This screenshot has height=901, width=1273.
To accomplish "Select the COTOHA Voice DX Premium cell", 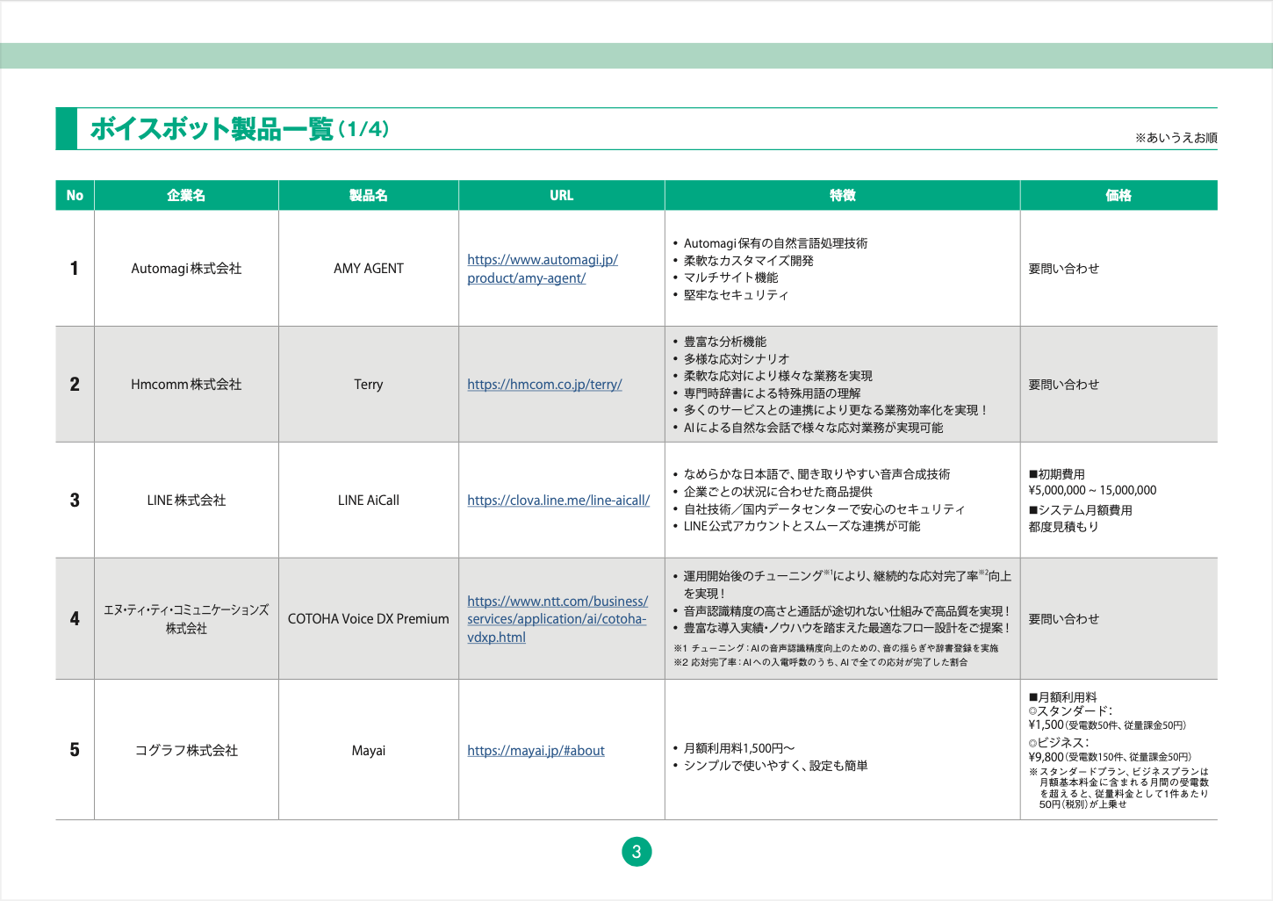I will (x=369, y=619).
